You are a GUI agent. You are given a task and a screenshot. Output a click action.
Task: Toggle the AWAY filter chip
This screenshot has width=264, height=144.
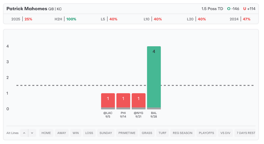pyautogui.click(x=62, y=133)
